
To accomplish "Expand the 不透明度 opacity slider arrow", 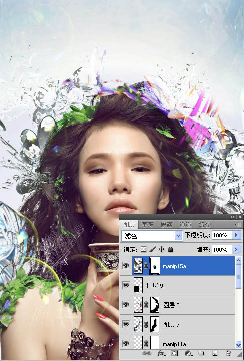I will [236, 235].
